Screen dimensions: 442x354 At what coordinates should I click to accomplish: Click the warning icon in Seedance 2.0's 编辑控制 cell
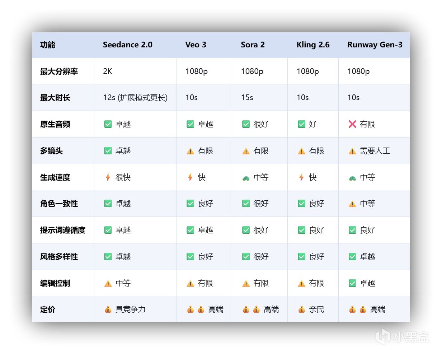[x=108, y=284]
